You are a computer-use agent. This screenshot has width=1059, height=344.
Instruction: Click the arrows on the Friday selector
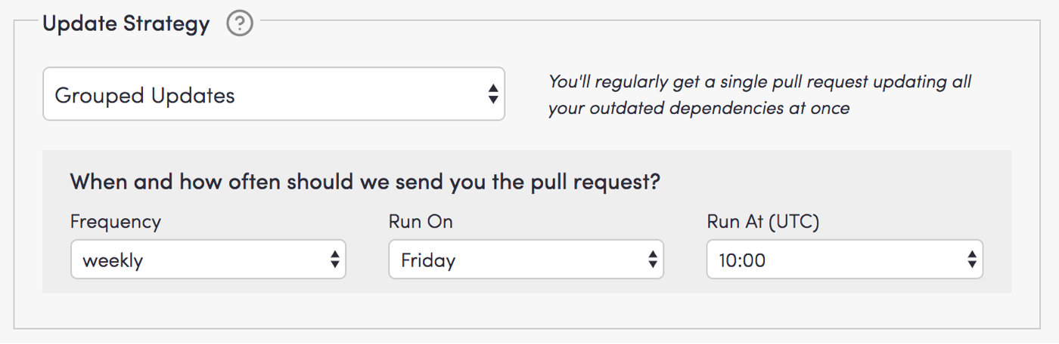click(x=652, y=260)
